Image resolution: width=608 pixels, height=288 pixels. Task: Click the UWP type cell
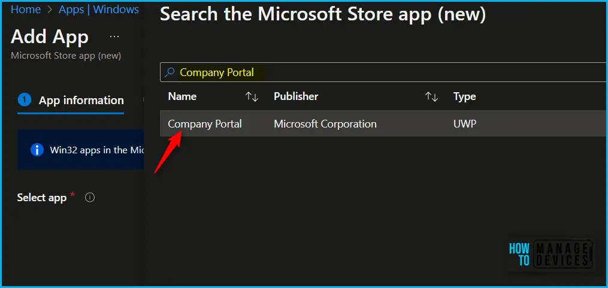point(464,124)
